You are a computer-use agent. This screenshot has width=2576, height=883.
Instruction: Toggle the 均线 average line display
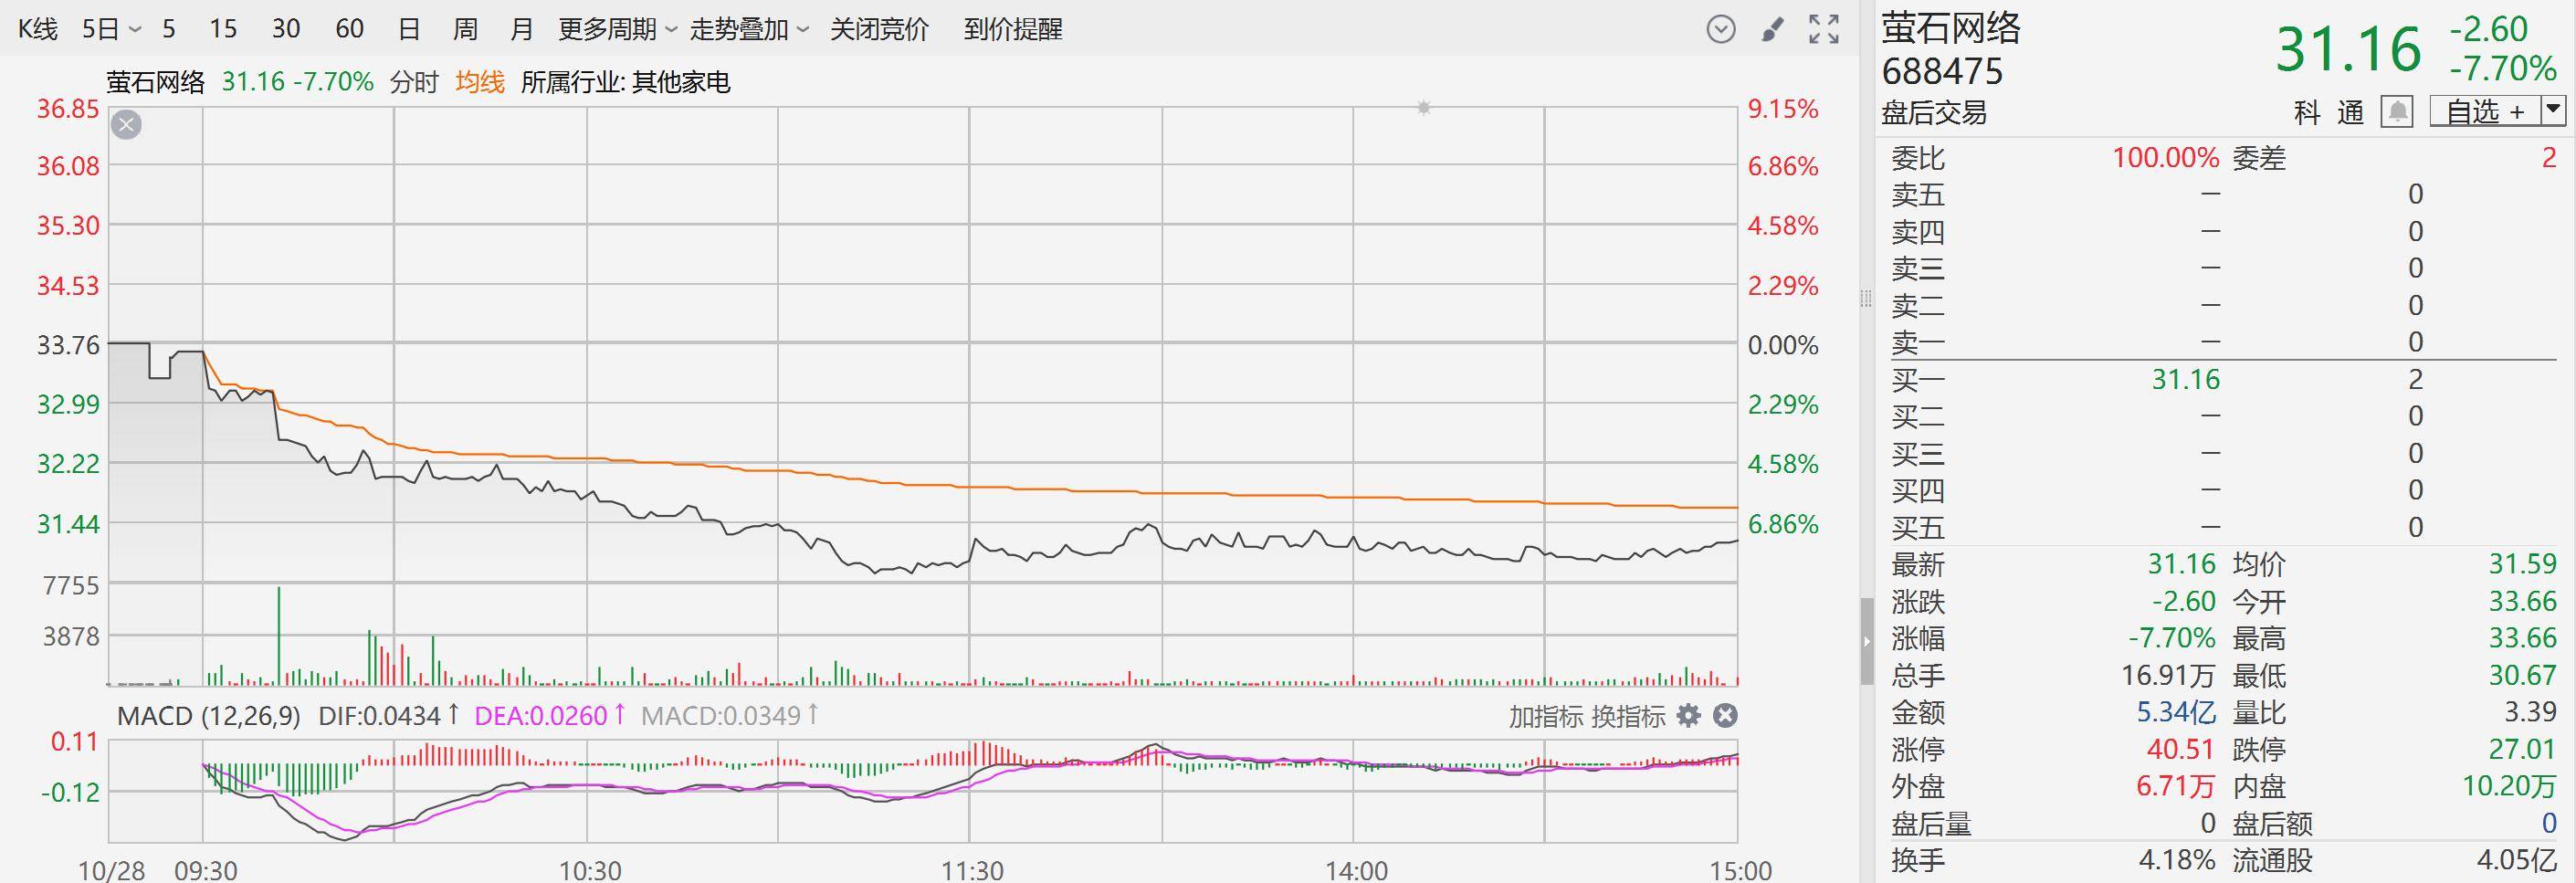480,82
